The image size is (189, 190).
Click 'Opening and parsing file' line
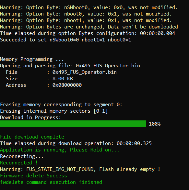click(70, 66)
